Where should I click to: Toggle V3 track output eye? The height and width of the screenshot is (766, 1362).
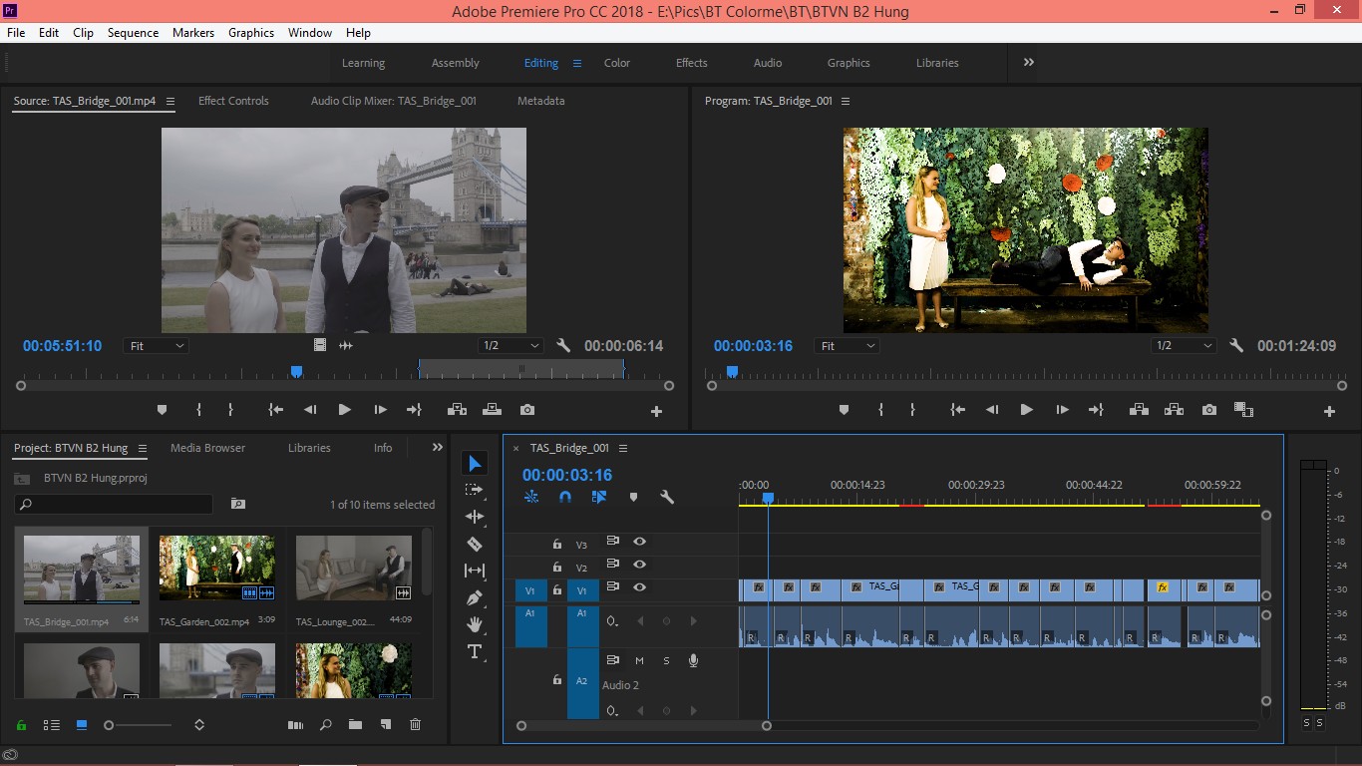(639, 542)
